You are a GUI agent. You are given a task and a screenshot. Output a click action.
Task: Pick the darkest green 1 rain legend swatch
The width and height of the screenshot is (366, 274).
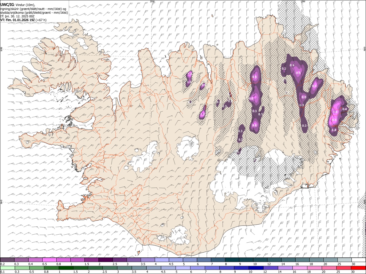(x=66, y=268)
